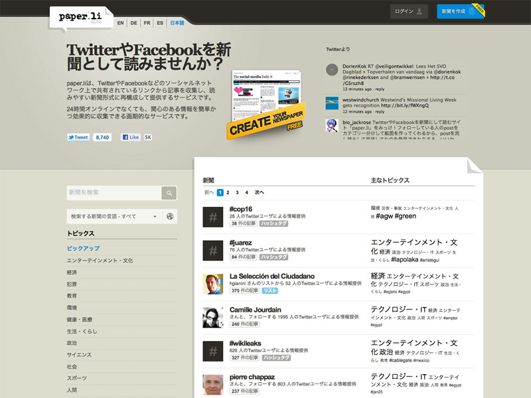Screen dimensions: 531x398
Task: Click the Create Your Newspaper Free banner
Action: tap(266, 121)
